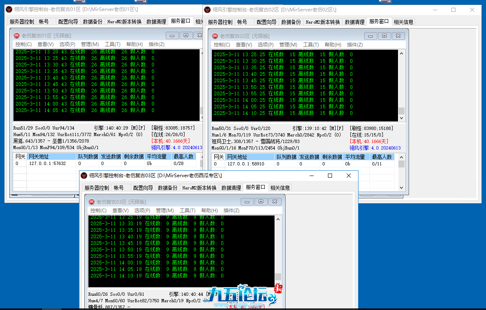Open 帐号 tab in 01区 window
Screen dimensions: 486x310
click(x=44, y=22)
